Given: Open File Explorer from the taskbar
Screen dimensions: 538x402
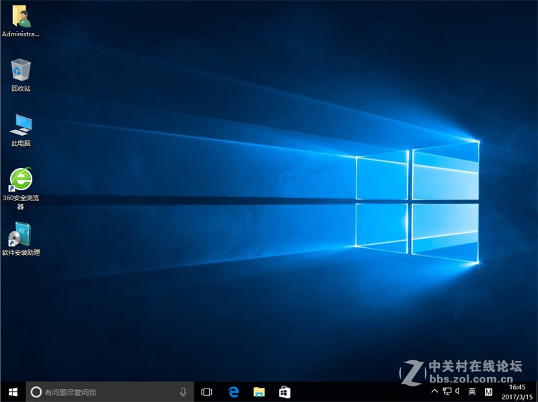Looking at the screenshot, I should (259, 391).
